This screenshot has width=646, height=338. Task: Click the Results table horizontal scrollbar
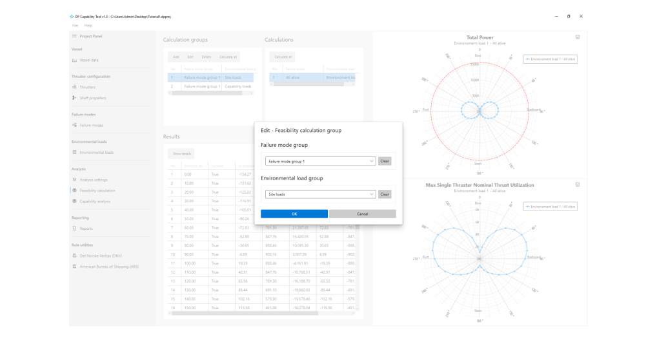tap(245, 314)
